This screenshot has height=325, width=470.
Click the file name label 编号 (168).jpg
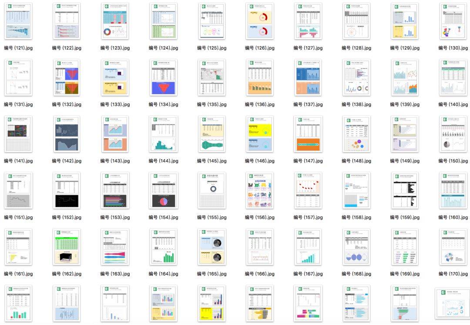(356, 274)
